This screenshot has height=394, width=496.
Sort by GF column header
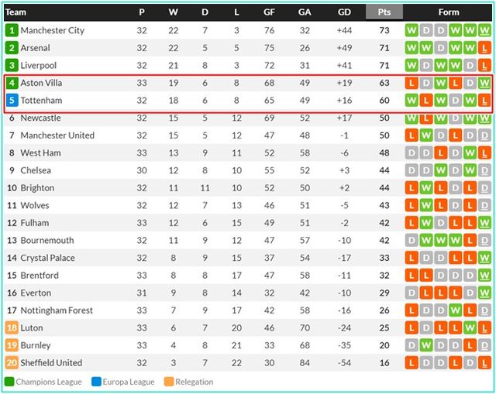coord(269,12)
